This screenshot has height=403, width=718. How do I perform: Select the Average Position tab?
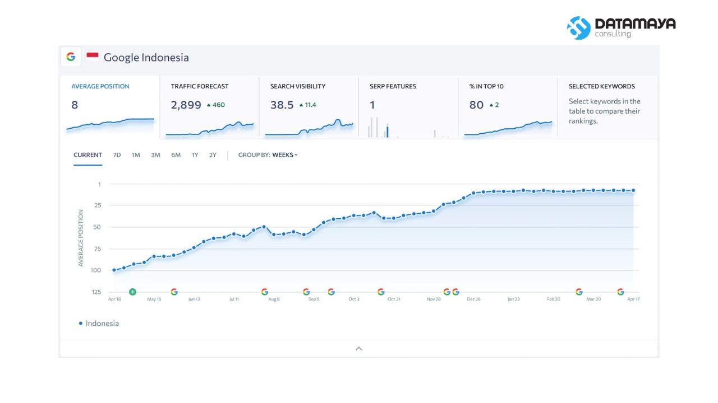point(110,107)
